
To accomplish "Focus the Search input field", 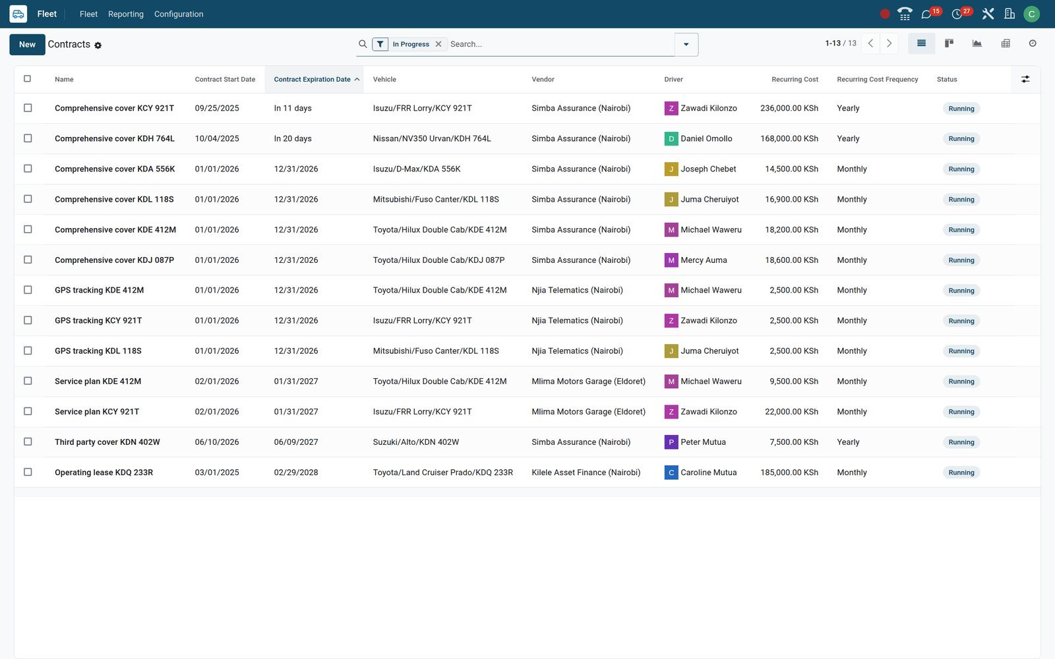I will (560, 44).
